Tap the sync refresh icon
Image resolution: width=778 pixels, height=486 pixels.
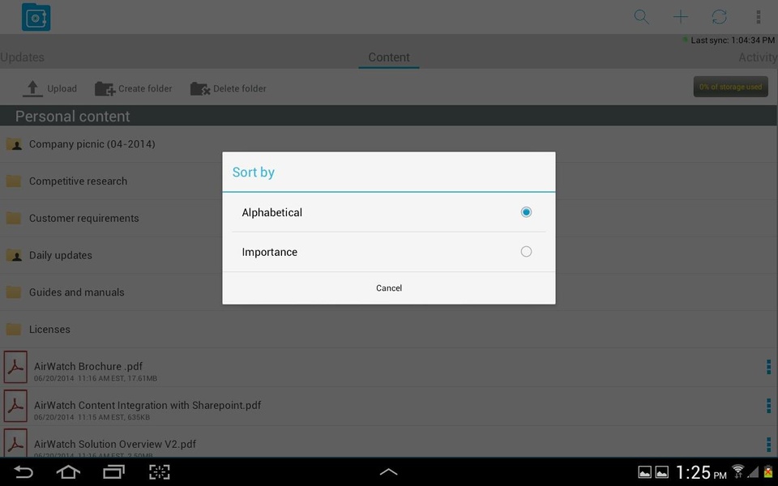pos(719,17)
